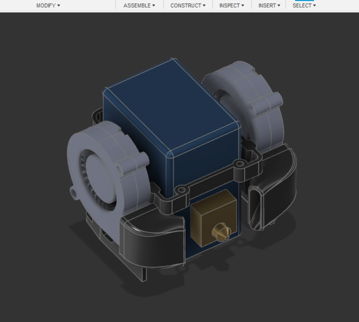
Task: Select the frame screw hole near the right duct
Action: 239,163
